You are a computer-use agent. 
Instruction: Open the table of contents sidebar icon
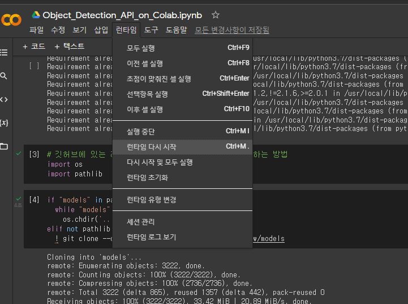coord(3,52)
